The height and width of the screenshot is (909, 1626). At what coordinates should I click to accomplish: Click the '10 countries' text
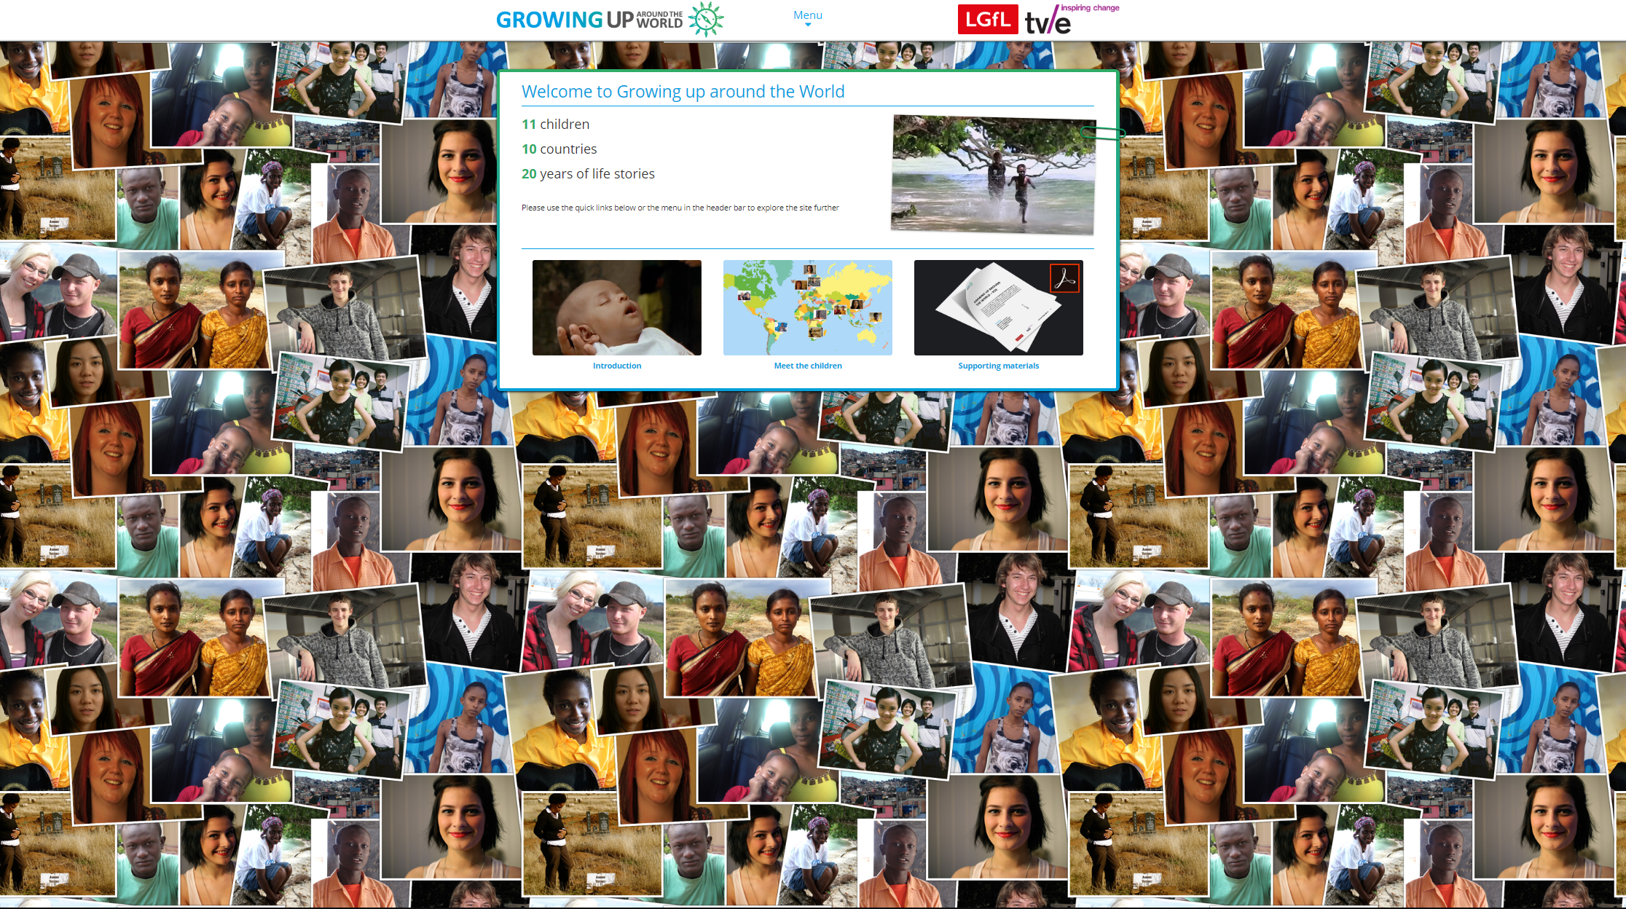point(559,149)
